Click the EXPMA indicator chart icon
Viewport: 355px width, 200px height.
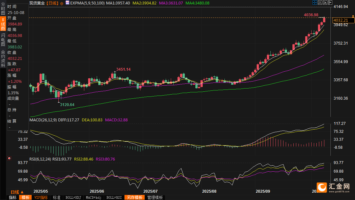click(x=67, y=3)
